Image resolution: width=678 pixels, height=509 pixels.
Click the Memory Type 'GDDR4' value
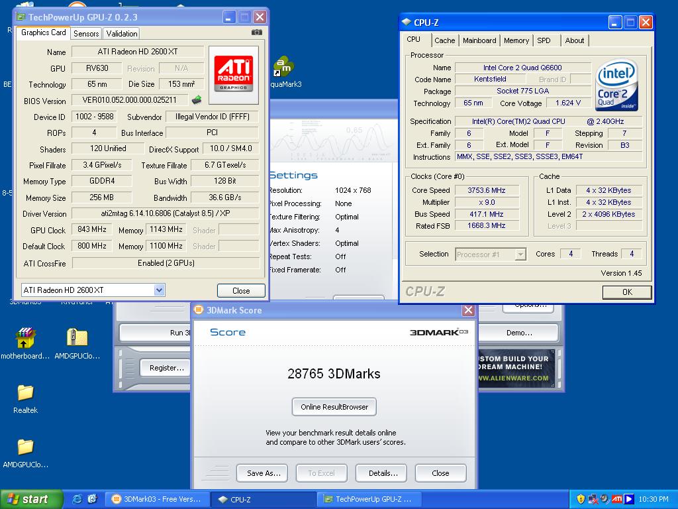click(x=101, y=181)
